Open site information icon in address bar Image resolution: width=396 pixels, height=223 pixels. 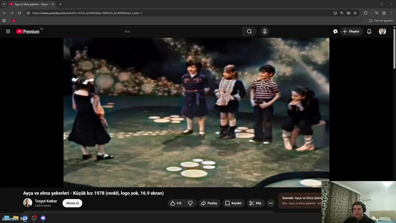28,13
